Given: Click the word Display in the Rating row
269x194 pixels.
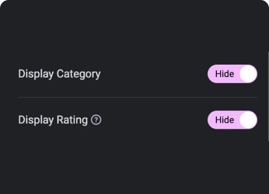Looking at the screenshot, I should [36, 120].
